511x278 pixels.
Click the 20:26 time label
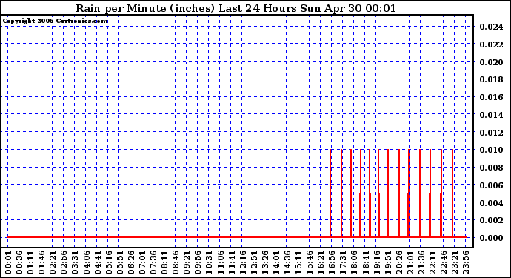399,262
